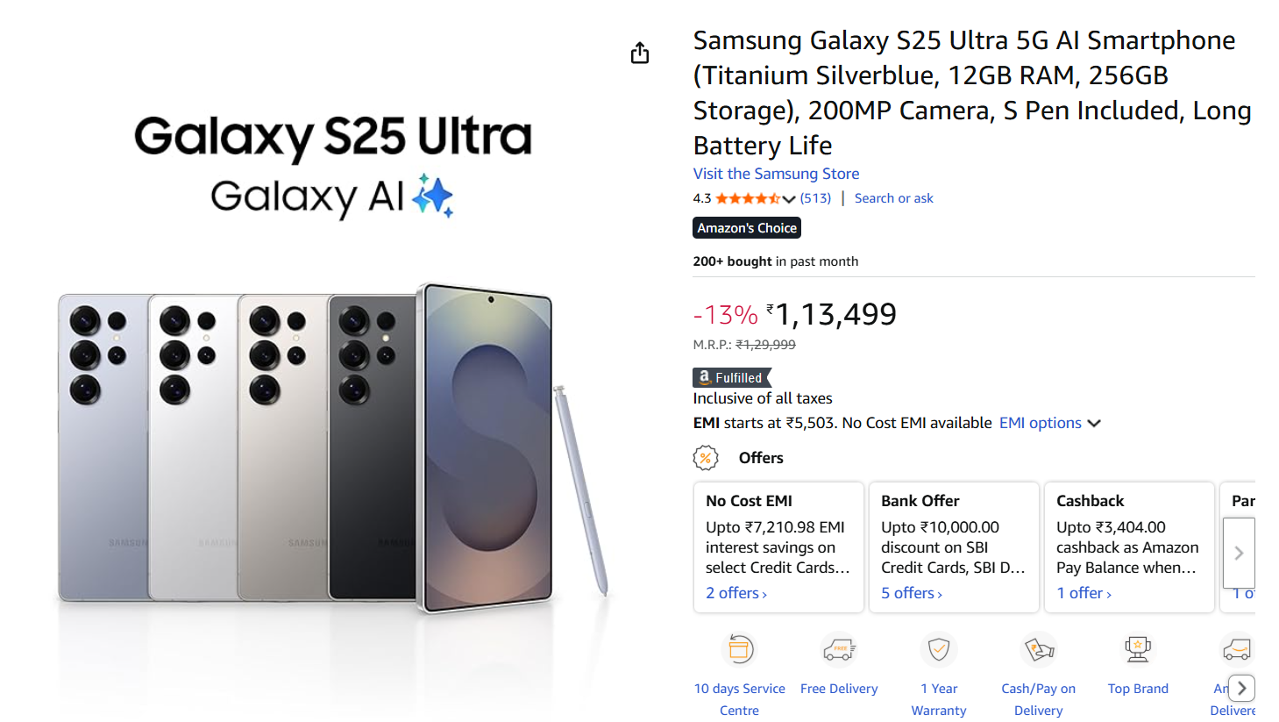1279x722 pixels.
Task: Click the share icon above product image
Action: tap(640, 54)
